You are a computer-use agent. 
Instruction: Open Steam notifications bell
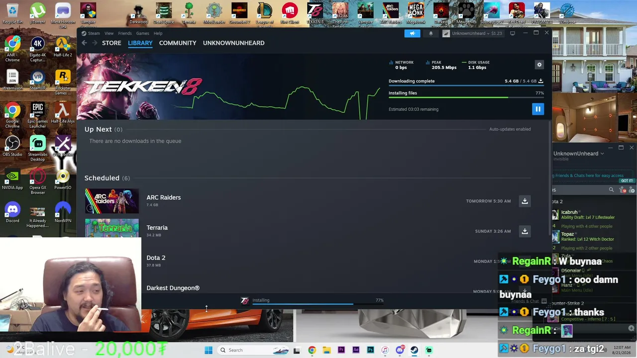[x=431, y=33]
